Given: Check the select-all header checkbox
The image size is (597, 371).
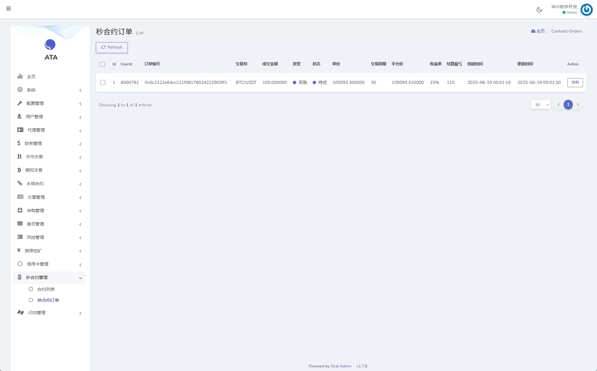Looking at the screenshot, I should point(102,64).
